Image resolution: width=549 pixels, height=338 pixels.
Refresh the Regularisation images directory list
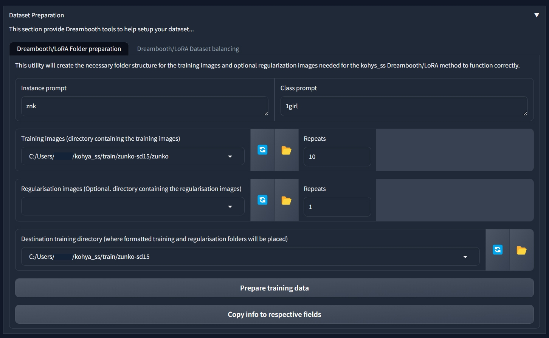[262, 200]
